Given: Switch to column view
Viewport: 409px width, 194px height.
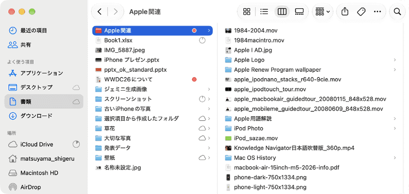Looking at the screenshot, I should (282, 11).
